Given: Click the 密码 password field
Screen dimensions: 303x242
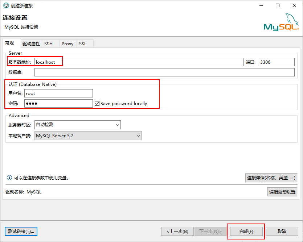Looking at the screenshot, I should [x=58, y=104].
